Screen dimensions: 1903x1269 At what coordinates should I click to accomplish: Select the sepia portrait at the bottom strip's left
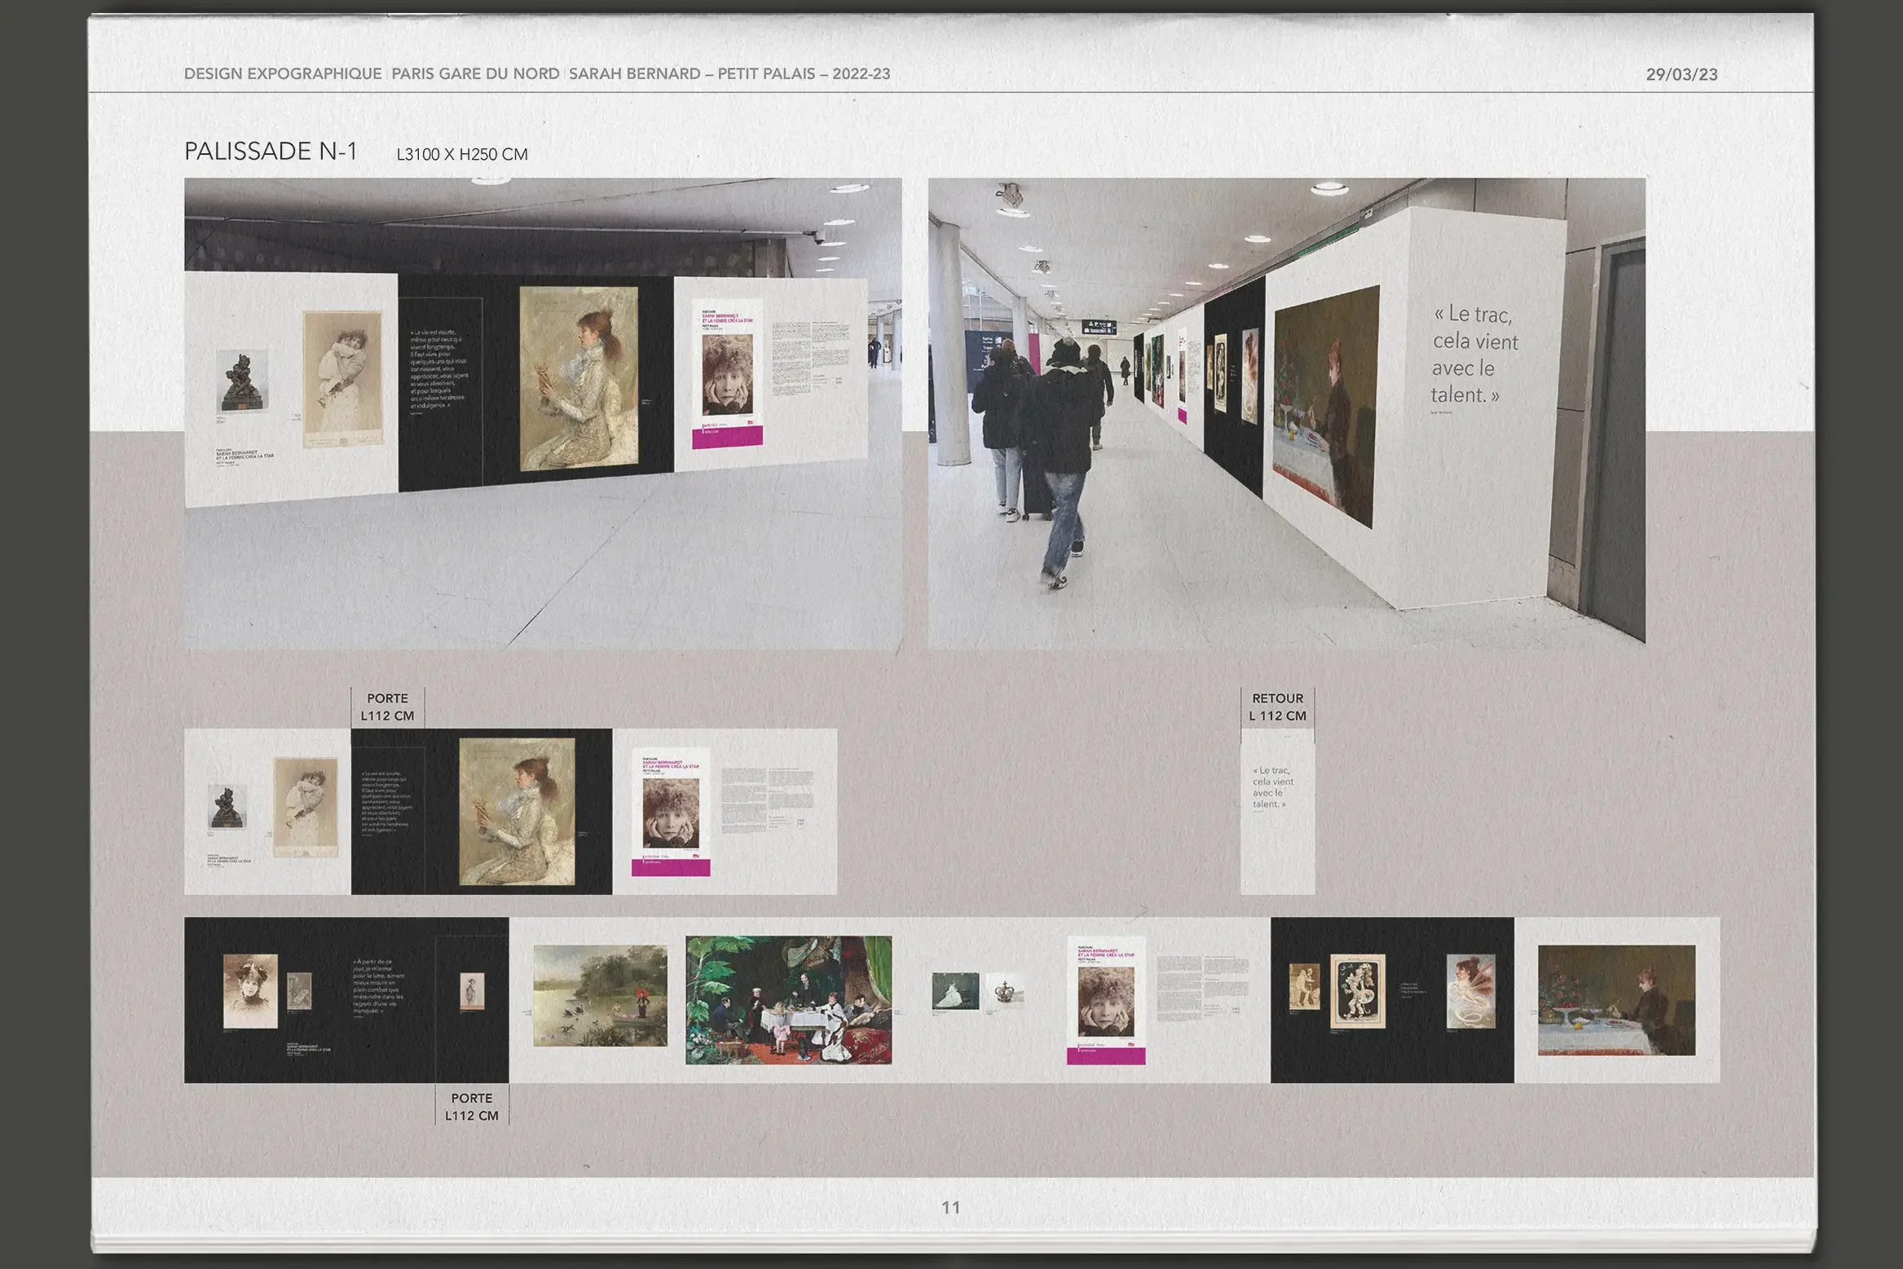(x=250, y=991)
